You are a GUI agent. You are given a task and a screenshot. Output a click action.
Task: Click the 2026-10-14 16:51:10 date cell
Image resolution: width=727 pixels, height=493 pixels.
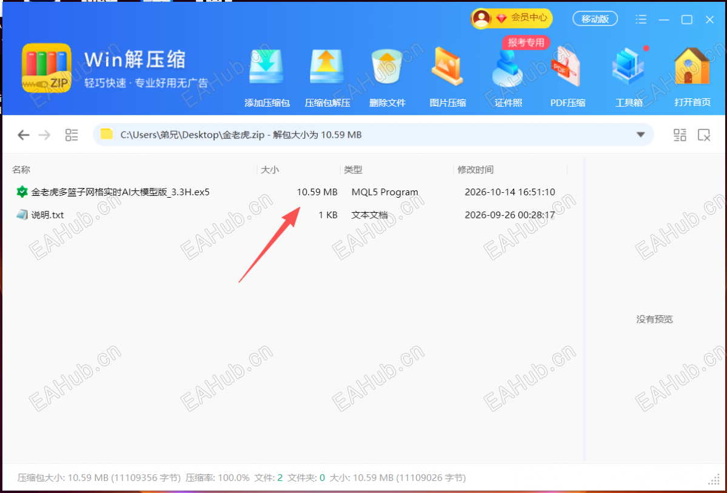(x=509, y=192)
